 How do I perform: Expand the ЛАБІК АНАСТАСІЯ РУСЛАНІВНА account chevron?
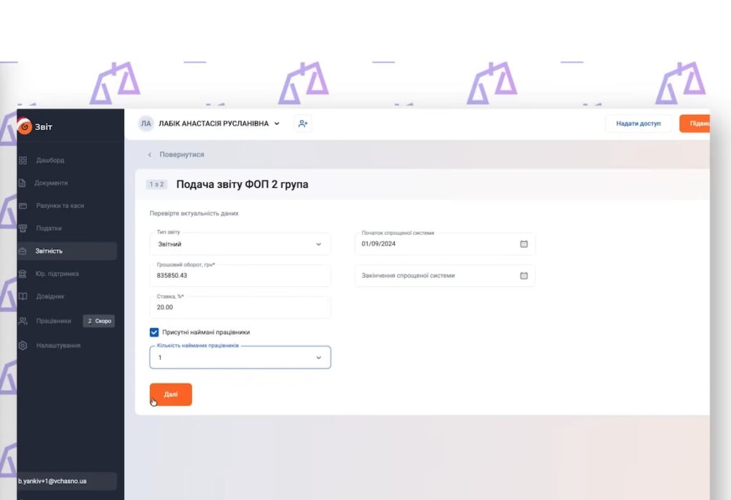[x=277, y=124]
